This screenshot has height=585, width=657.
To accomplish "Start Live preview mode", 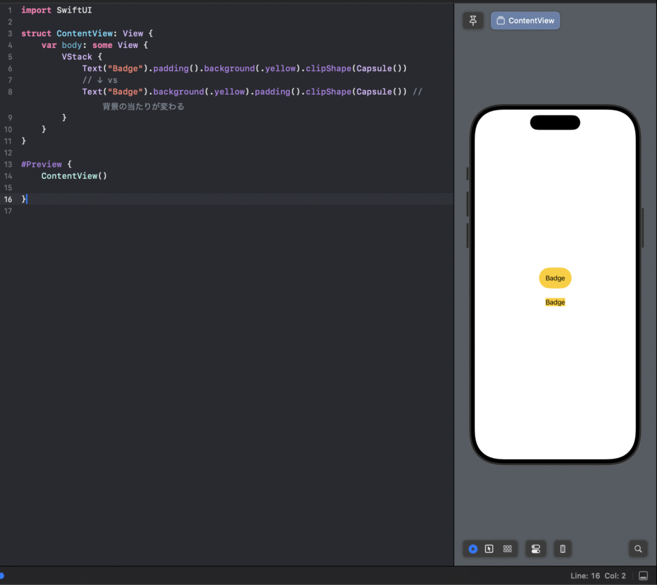I will 473,548.
